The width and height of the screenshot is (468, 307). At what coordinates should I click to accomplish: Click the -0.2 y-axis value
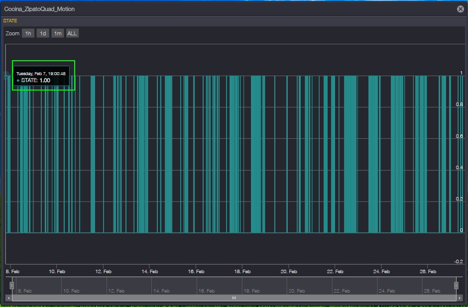(459, 262)
